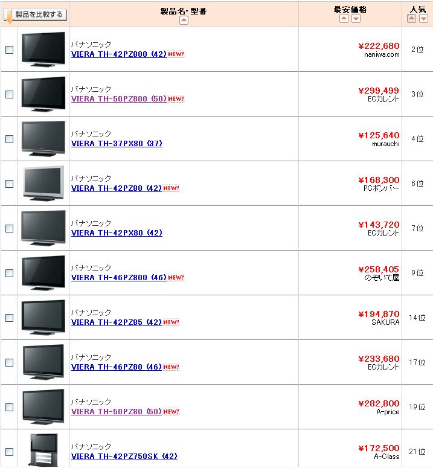Screen dimensions: 433x468
Task: Sort popularity ascending arrow
Action: coord(411,19)
